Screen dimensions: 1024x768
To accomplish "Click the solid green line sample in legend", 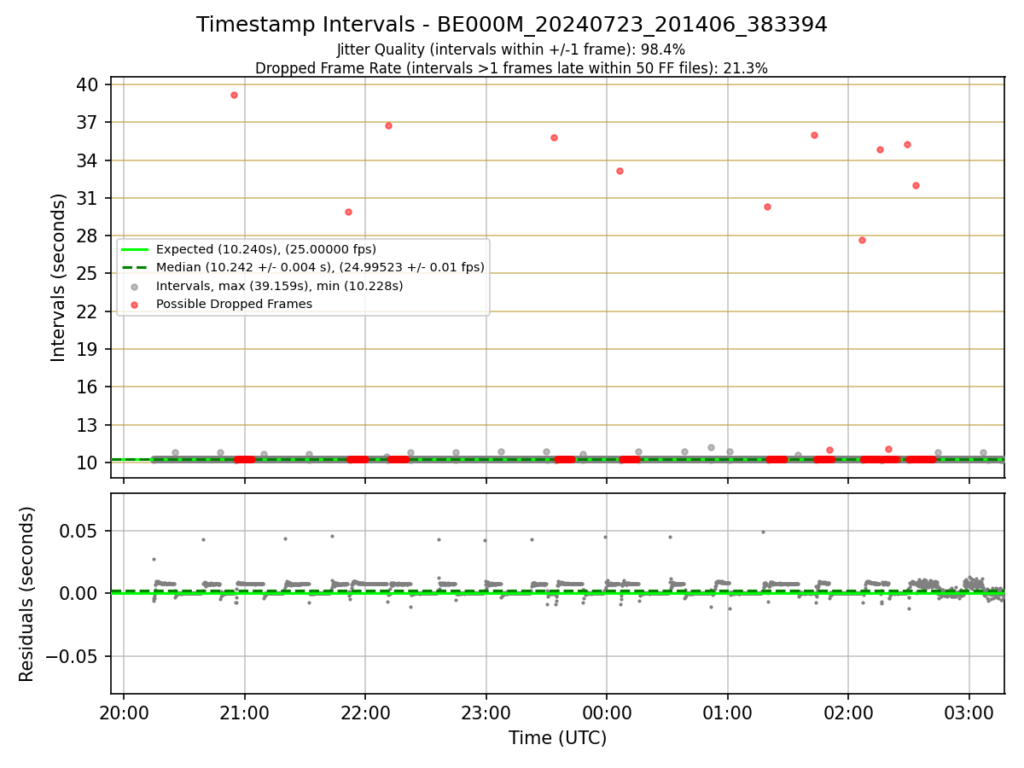I will point(135,249).
